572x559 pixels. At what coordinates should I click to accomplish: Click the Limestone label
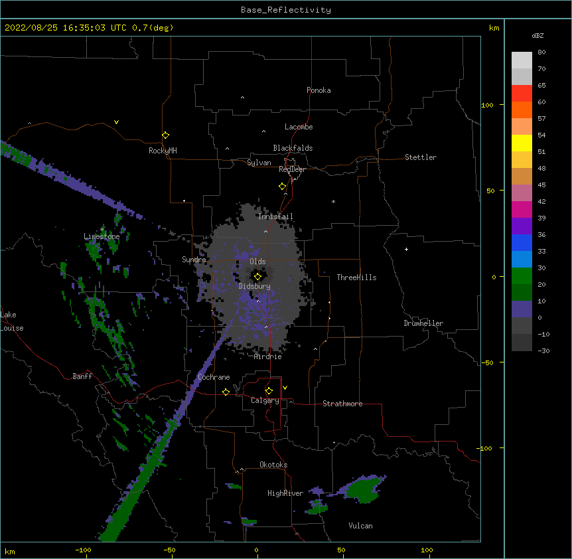click(x=102, y=236)
